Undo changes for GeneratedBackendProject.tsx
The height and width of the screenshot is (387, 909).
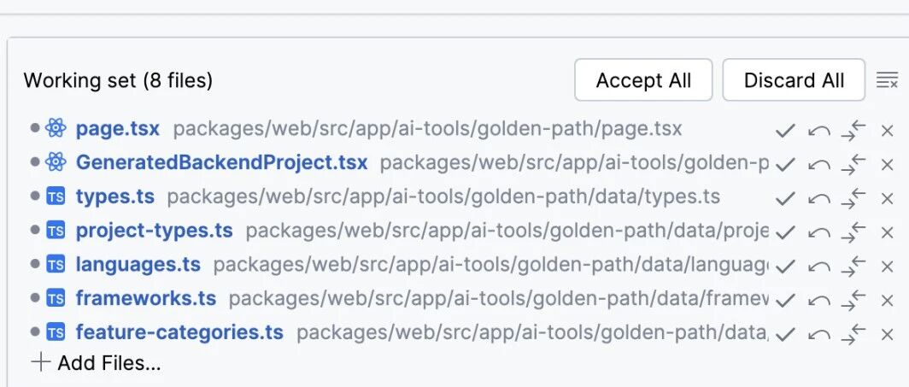818,164
